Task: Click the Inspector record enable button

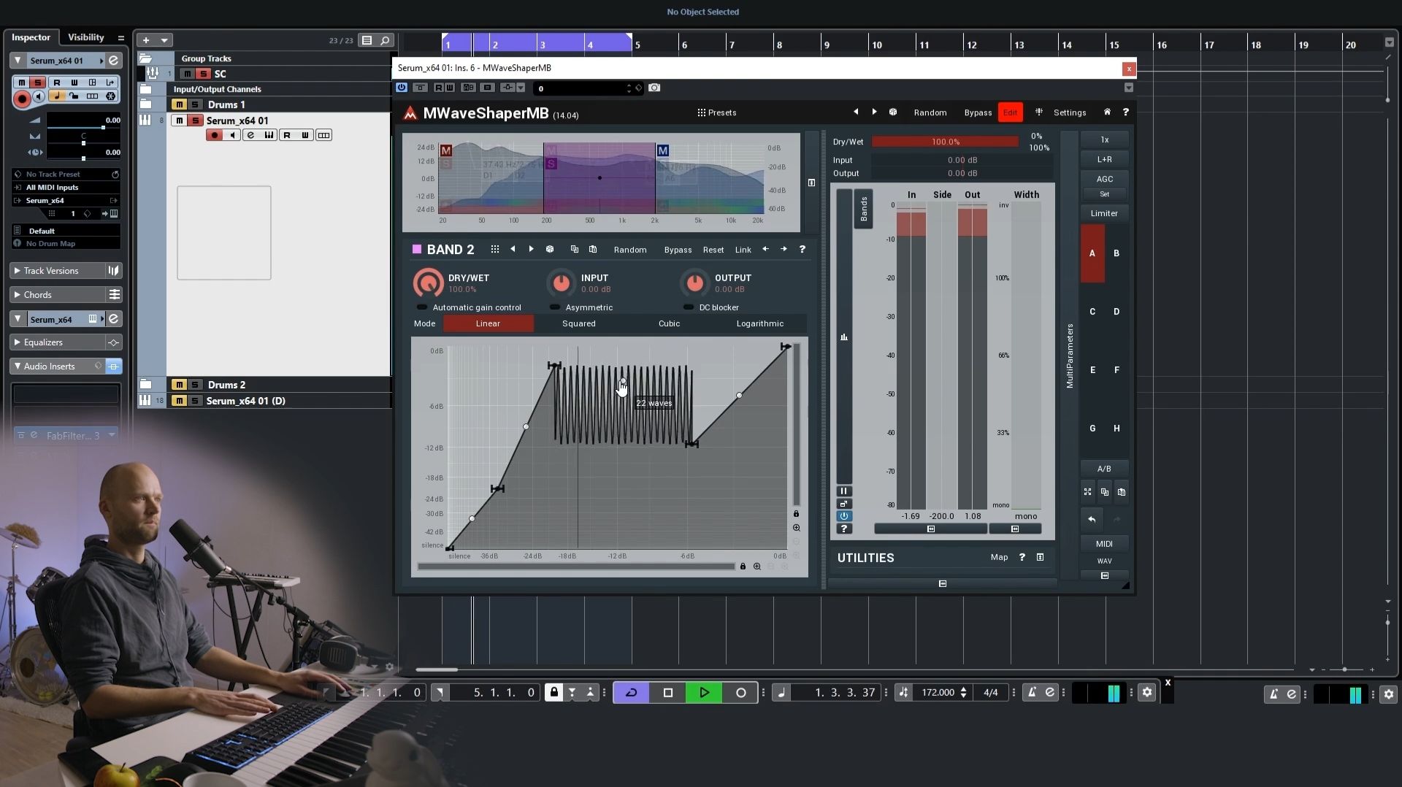Action: pos(22,99)
